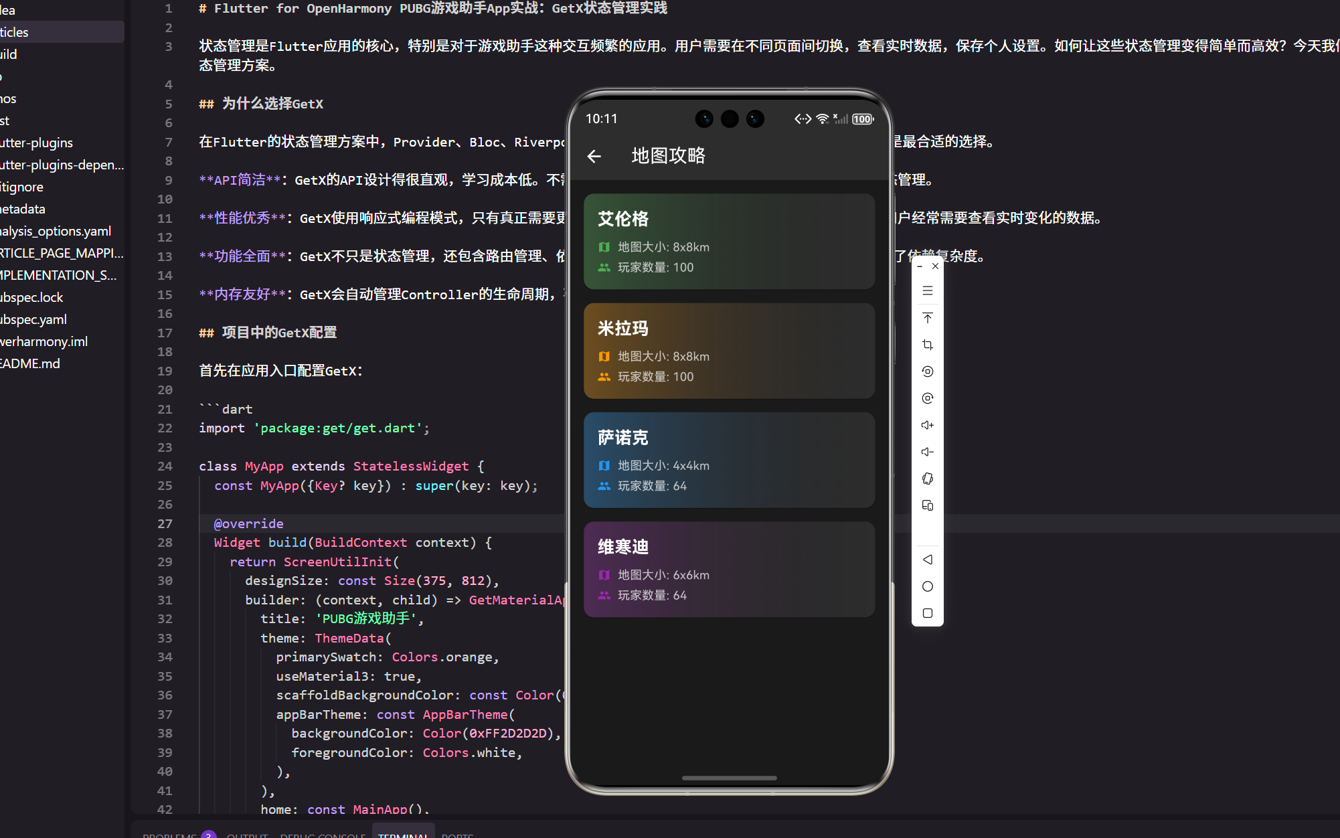The image size is (1340, 838).
Task: Click the emulator square Recents navigation button
Action: click(x=927, y=613)
